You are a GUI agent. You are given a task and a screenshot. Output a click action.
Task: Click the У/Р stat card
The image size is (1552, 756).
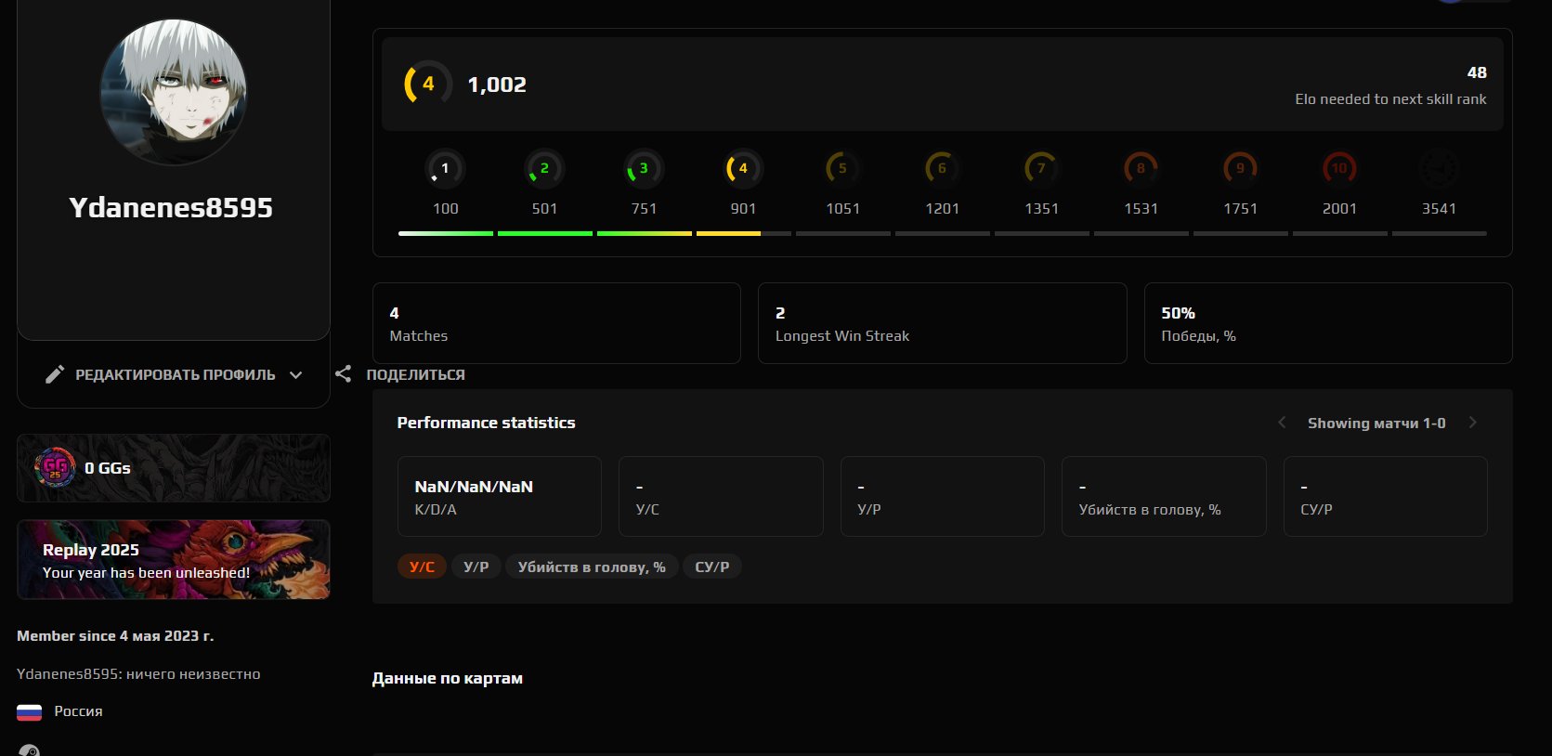943,496
